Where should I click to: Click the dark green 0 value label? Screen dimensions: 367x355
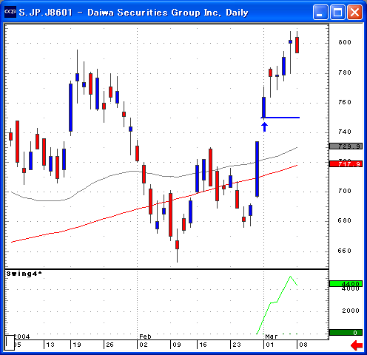346,333
